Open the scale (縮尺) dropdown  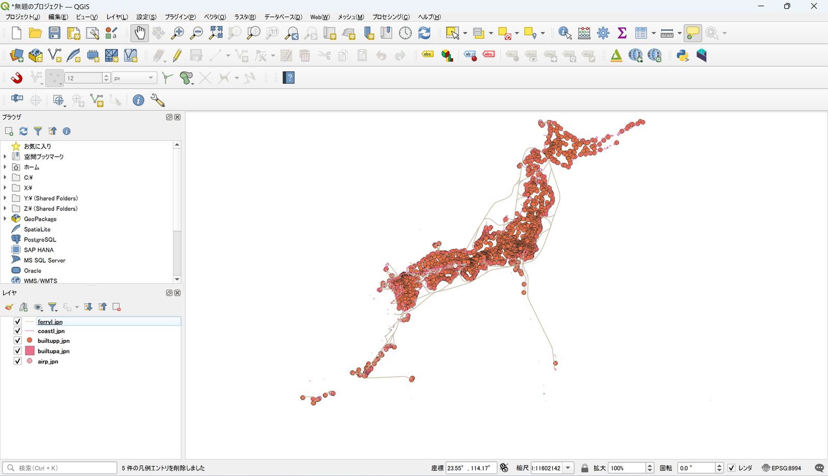568,468
